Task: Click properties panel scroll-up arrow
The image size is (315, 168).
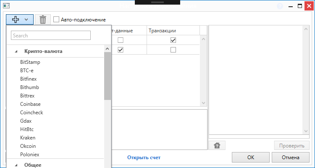Action: pos(306,29)
